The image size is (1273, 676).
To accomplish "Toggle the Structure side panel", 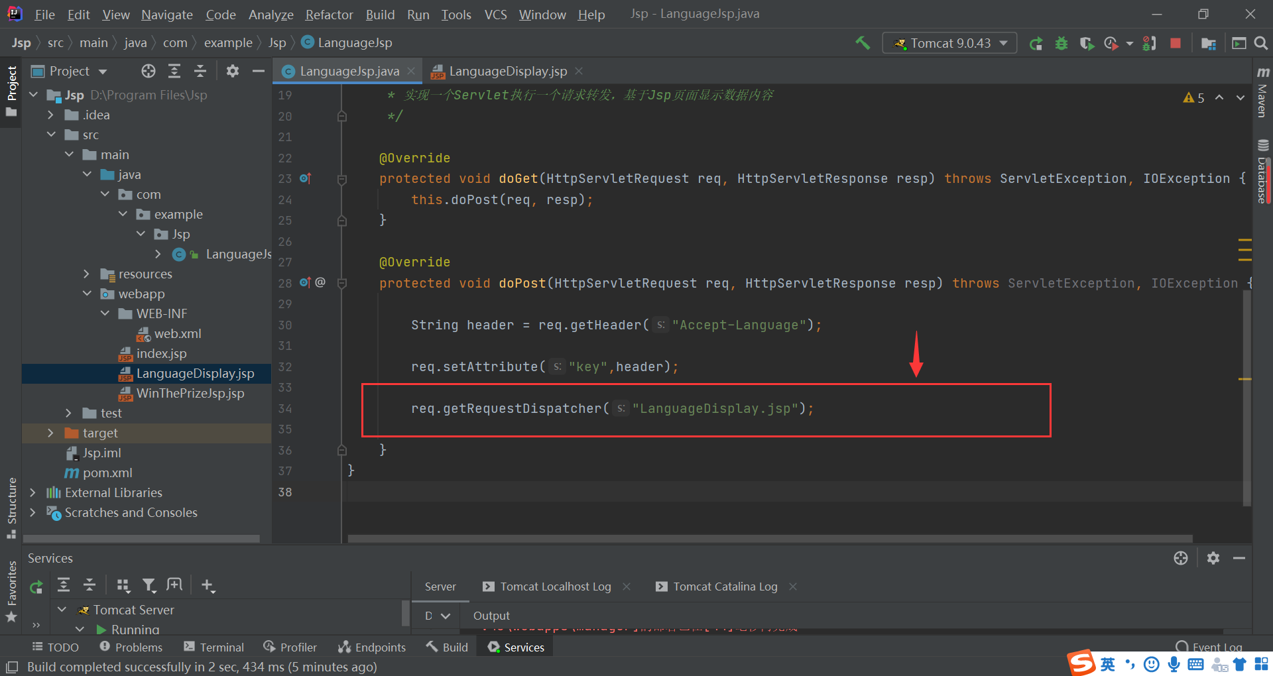I will point(11,507).
